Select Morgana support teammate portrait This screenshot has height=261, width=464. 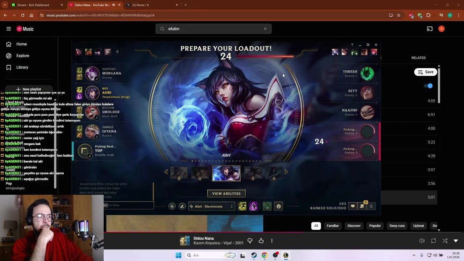92,74
